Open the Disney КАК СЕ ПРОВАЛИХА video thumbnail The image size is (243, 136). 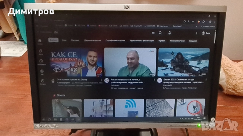tap(76, 62)
